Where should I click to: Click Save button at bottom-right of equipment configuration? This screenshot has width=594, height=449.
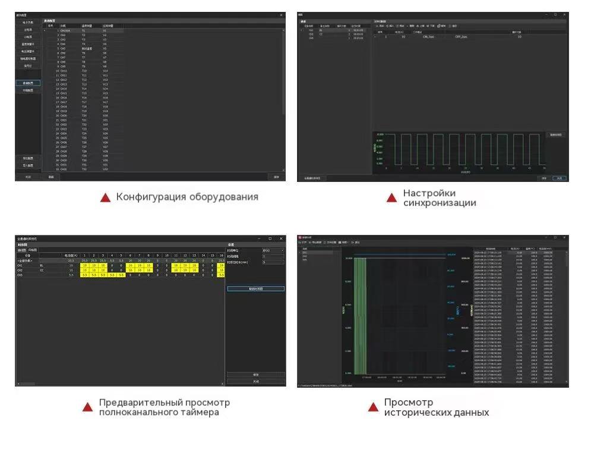[x=276, y=177]
